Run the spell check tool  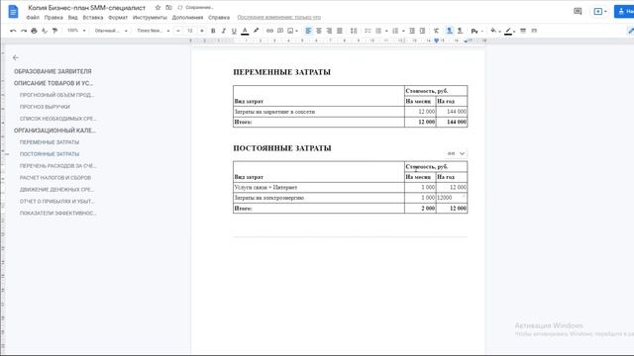45,31
